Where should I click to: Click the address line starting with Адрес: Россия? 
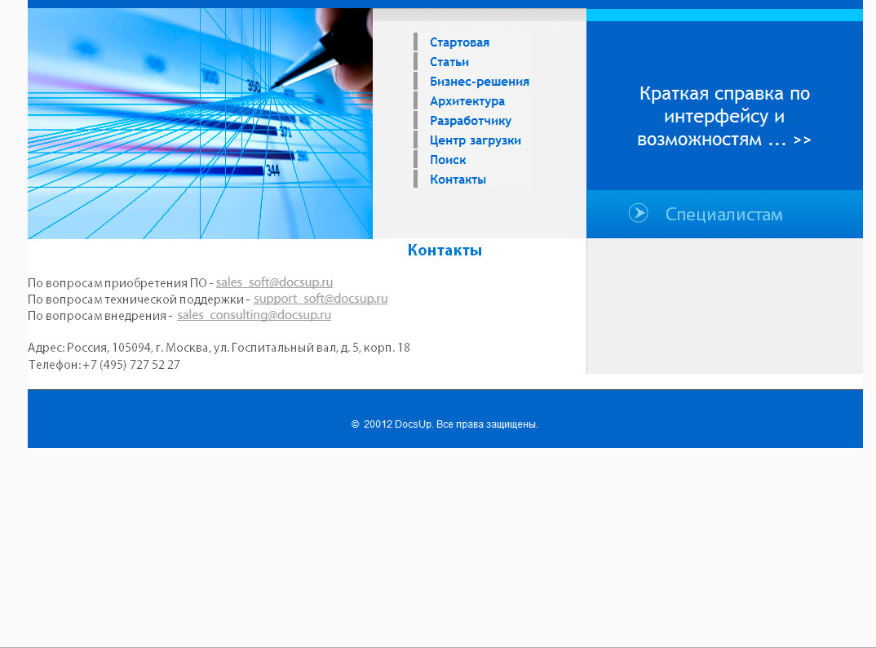(x=219, y=348)
